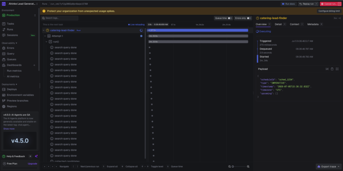The height and width of the screenshot is (171, 343).
Task: Switch to the Context tab
Action: (294, 24)
